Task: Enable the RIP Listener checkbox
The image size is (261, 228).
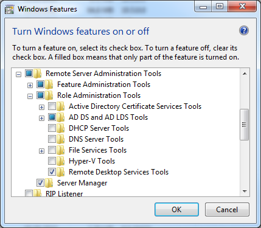Action: click(29, 193)
